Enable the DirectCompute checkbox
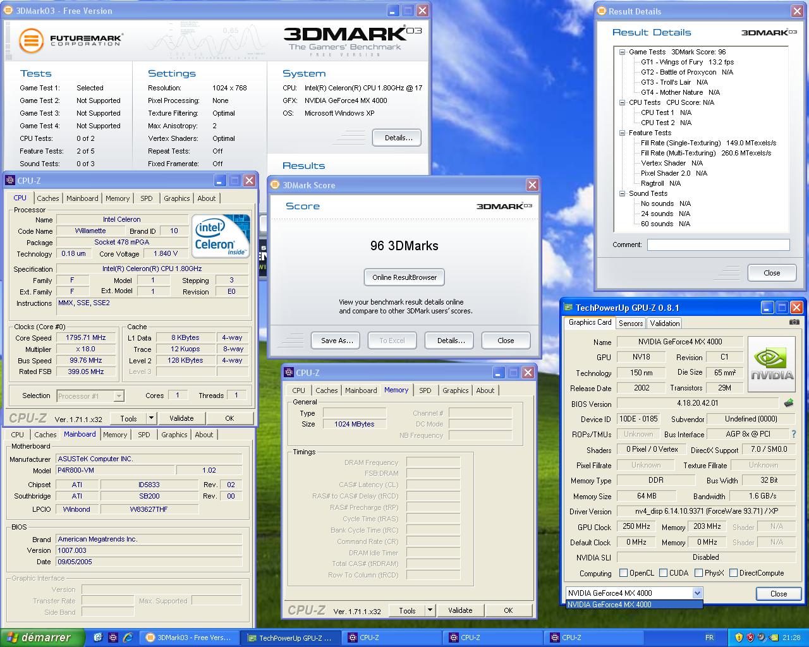 733,572
